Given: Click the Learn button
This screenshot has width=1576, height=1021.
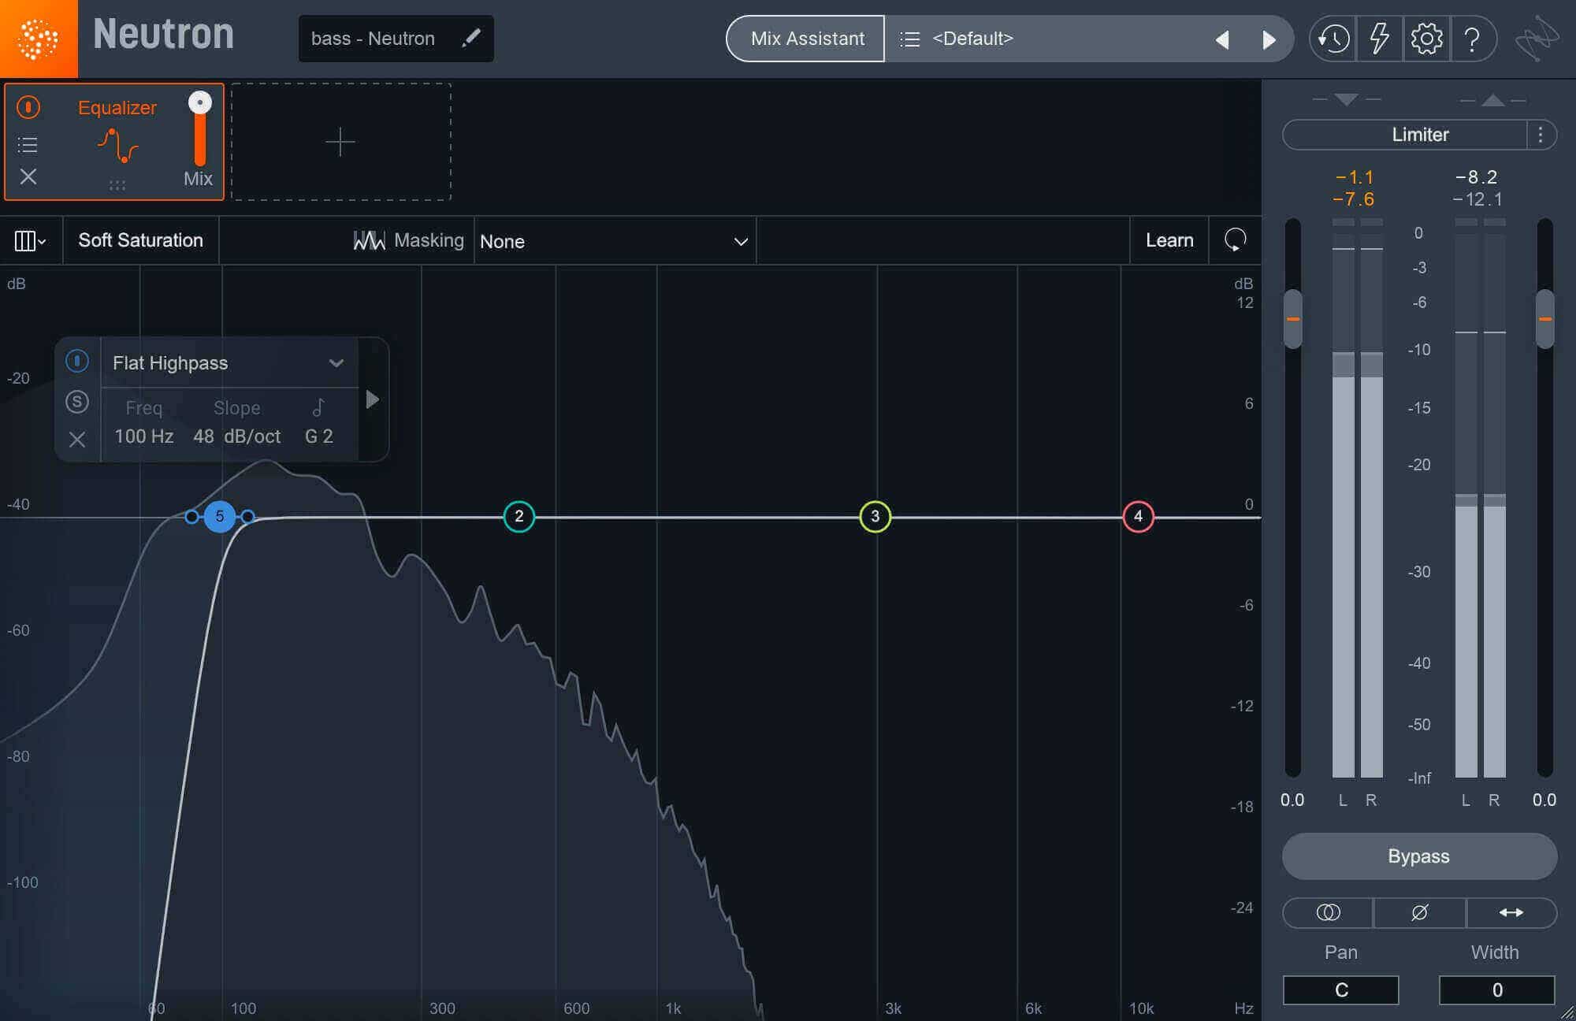Looking at the screenshot, I should point(1169,240).
